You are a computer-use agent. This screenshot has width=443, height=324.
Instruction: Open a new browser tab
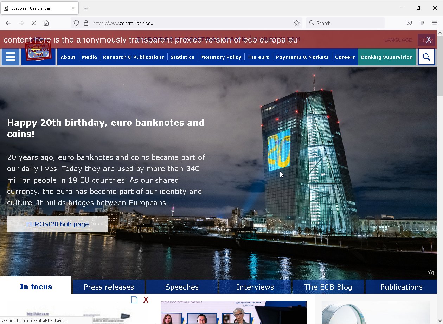pos(86,8)
